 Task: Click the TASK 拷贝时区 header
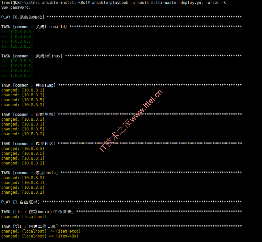click(122, 144)
